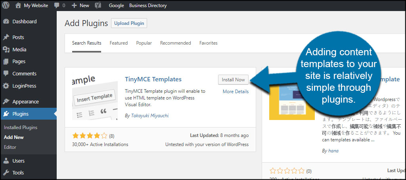The width and height of the screenshot is (406, 180).
Task: Click the TinyMCE Templates plugin thumbnail
Action: pos(95,97)
